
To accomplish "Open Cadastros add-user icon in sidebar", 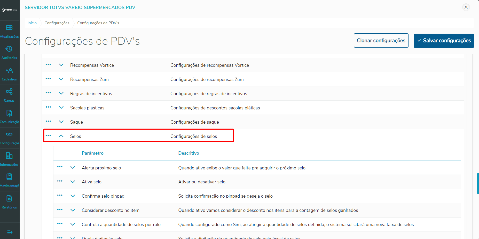I will 9,70.
